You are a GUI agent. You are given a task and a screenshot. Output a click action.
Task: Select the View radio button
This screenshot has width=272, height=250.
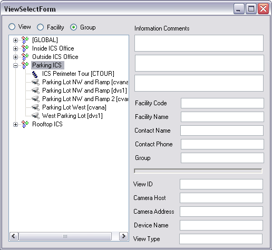(12, 27)
